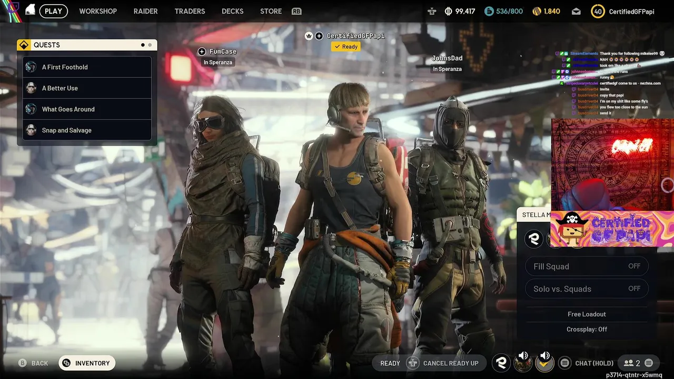Screen dimensions: 674x379
Task: Mute the second squadmate speaker icon
Action: pyautogui.click(x=545, y=356)
